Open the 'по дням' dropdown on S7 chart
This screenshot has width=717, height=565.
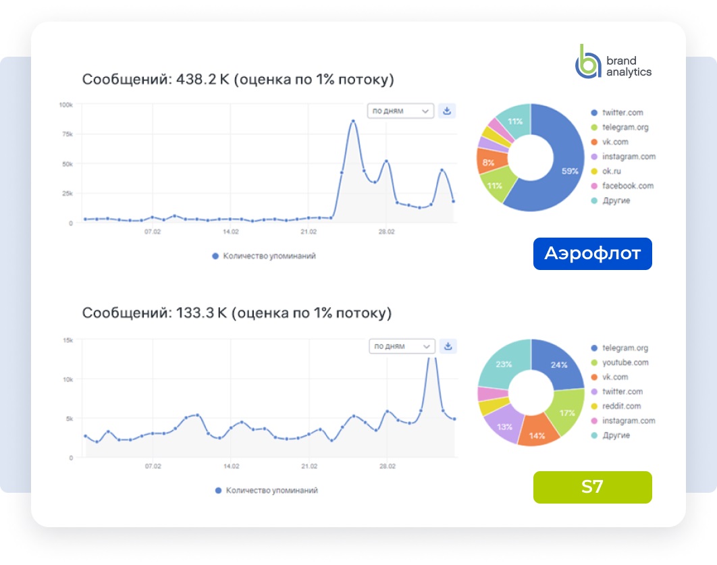tap(402, 346)
